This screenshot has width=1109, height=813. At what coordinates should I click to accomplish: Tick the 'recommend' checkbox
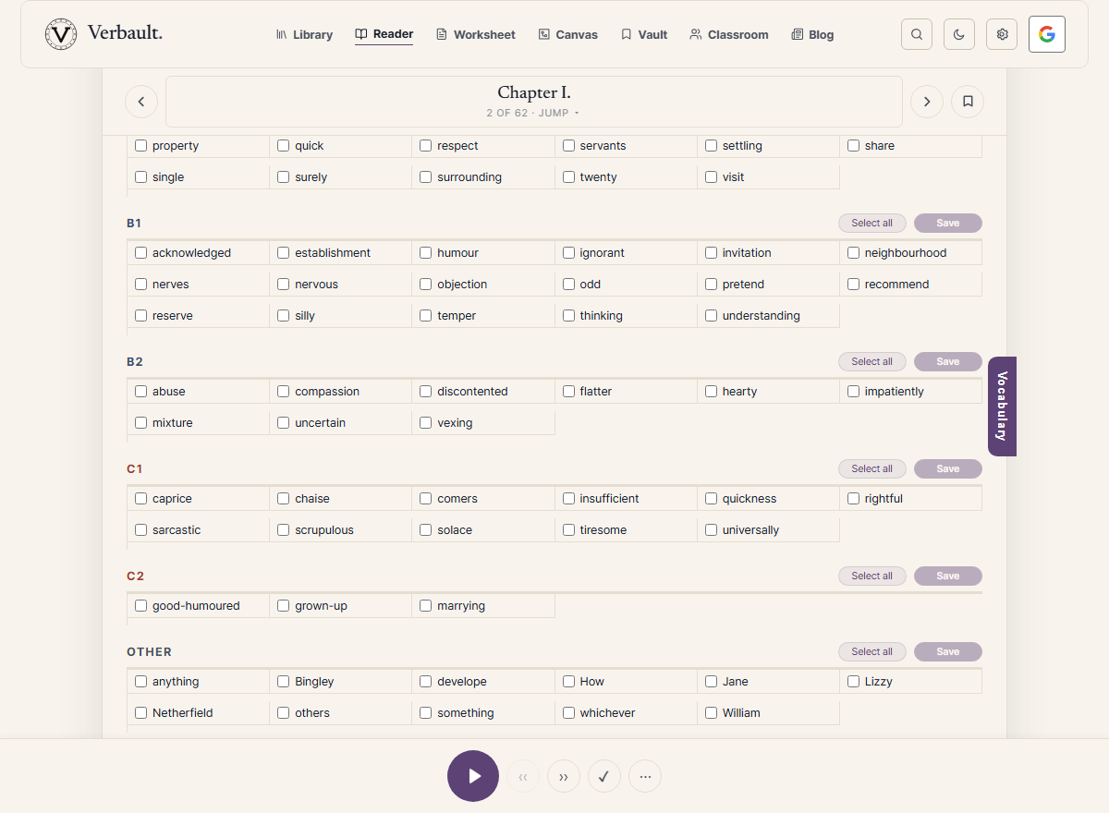pos(854,284)
